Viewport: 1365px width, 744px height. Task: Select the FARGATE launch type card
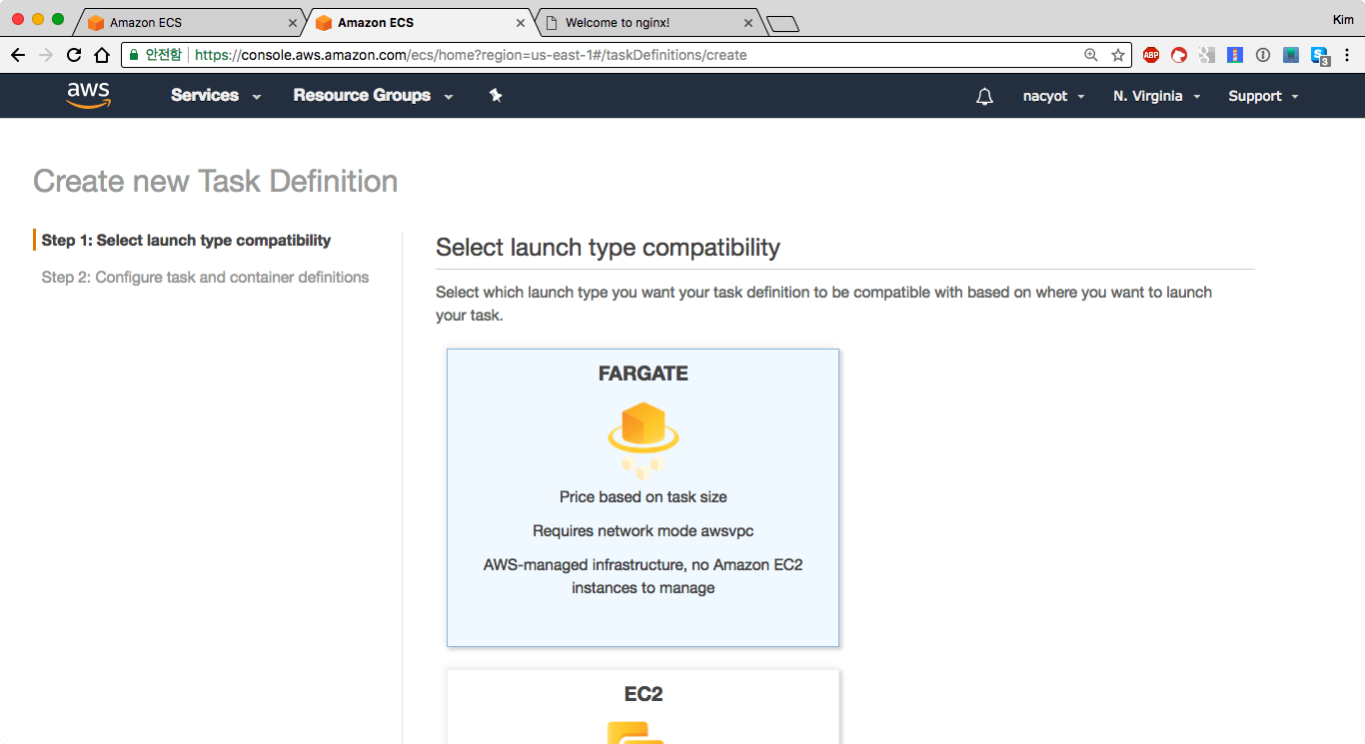(643, 496)
